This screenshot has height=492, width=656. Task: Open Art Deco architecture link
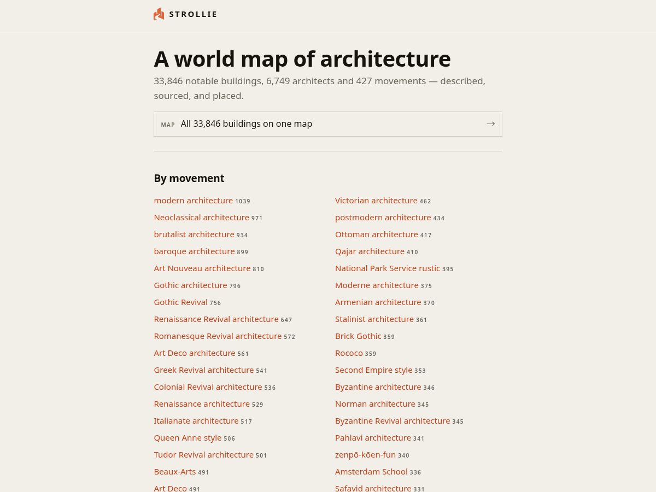pos(195,353)
